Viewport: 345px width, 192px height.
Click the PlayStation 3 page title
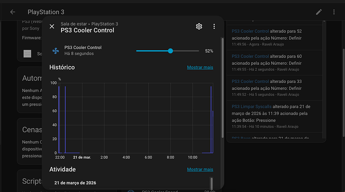click(x=46, y=12)
